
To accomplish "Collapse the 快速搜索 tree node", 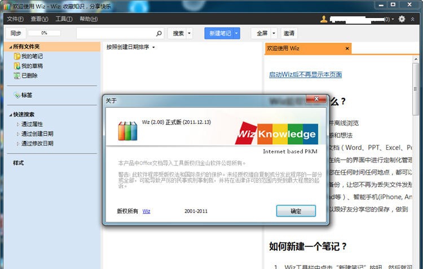I will [11, 114].
